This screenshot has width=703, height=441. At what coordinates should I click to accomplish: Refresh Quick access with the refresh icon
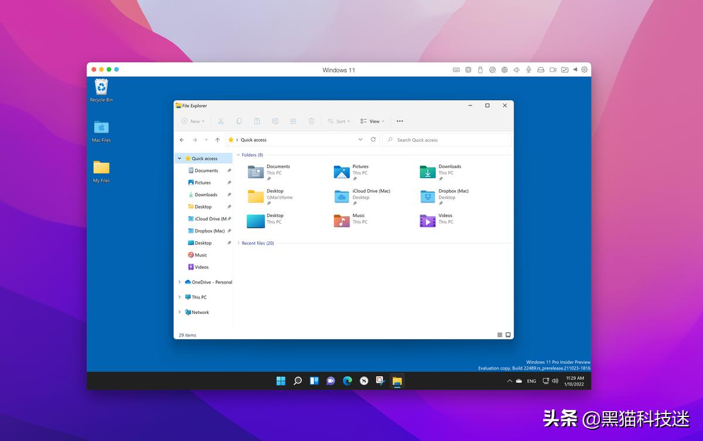(373, 139)
